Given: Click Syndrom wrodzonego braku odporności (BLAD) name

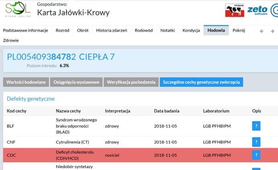Looking at the screenshot, I should pos(76,126).
